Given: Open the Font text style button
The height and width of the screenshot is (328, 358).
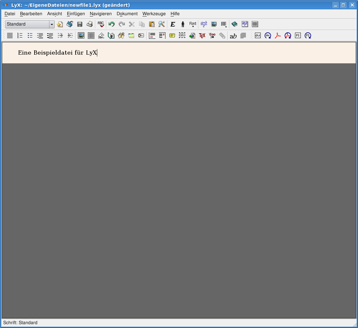Looking at the screenshot, I should (x=193, y=24).
